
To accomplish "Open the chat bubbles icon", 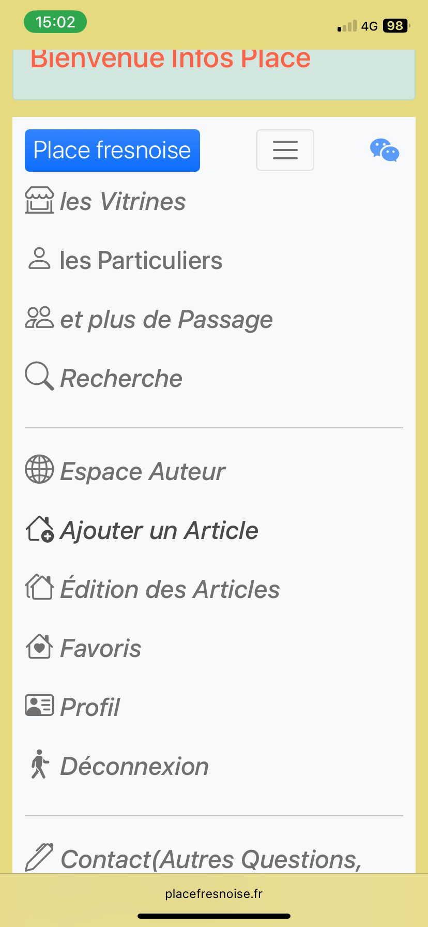I will (385, 151).
